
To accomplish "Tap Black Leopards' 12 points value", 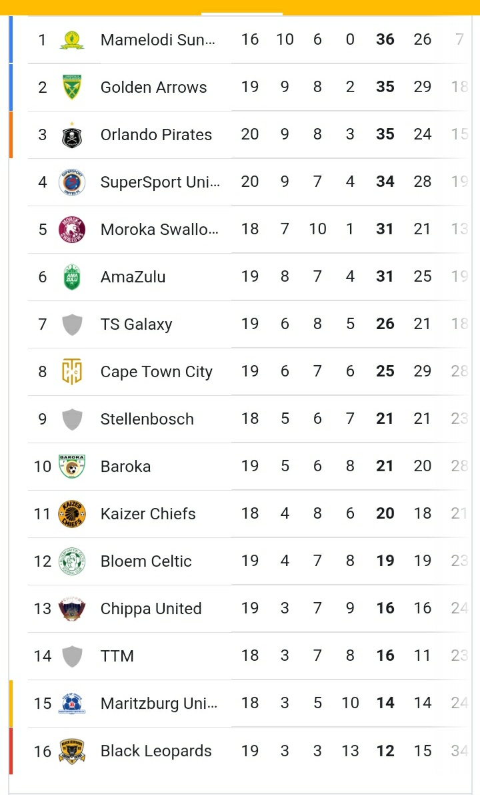I will [385, 751].
